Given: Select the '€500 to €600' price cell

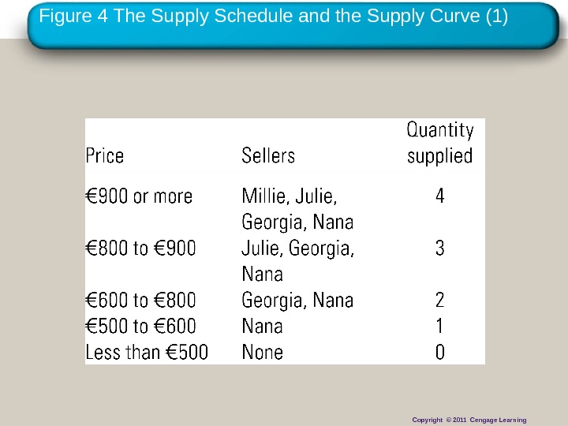Looking at the screenshot, I should pos(140,327).
